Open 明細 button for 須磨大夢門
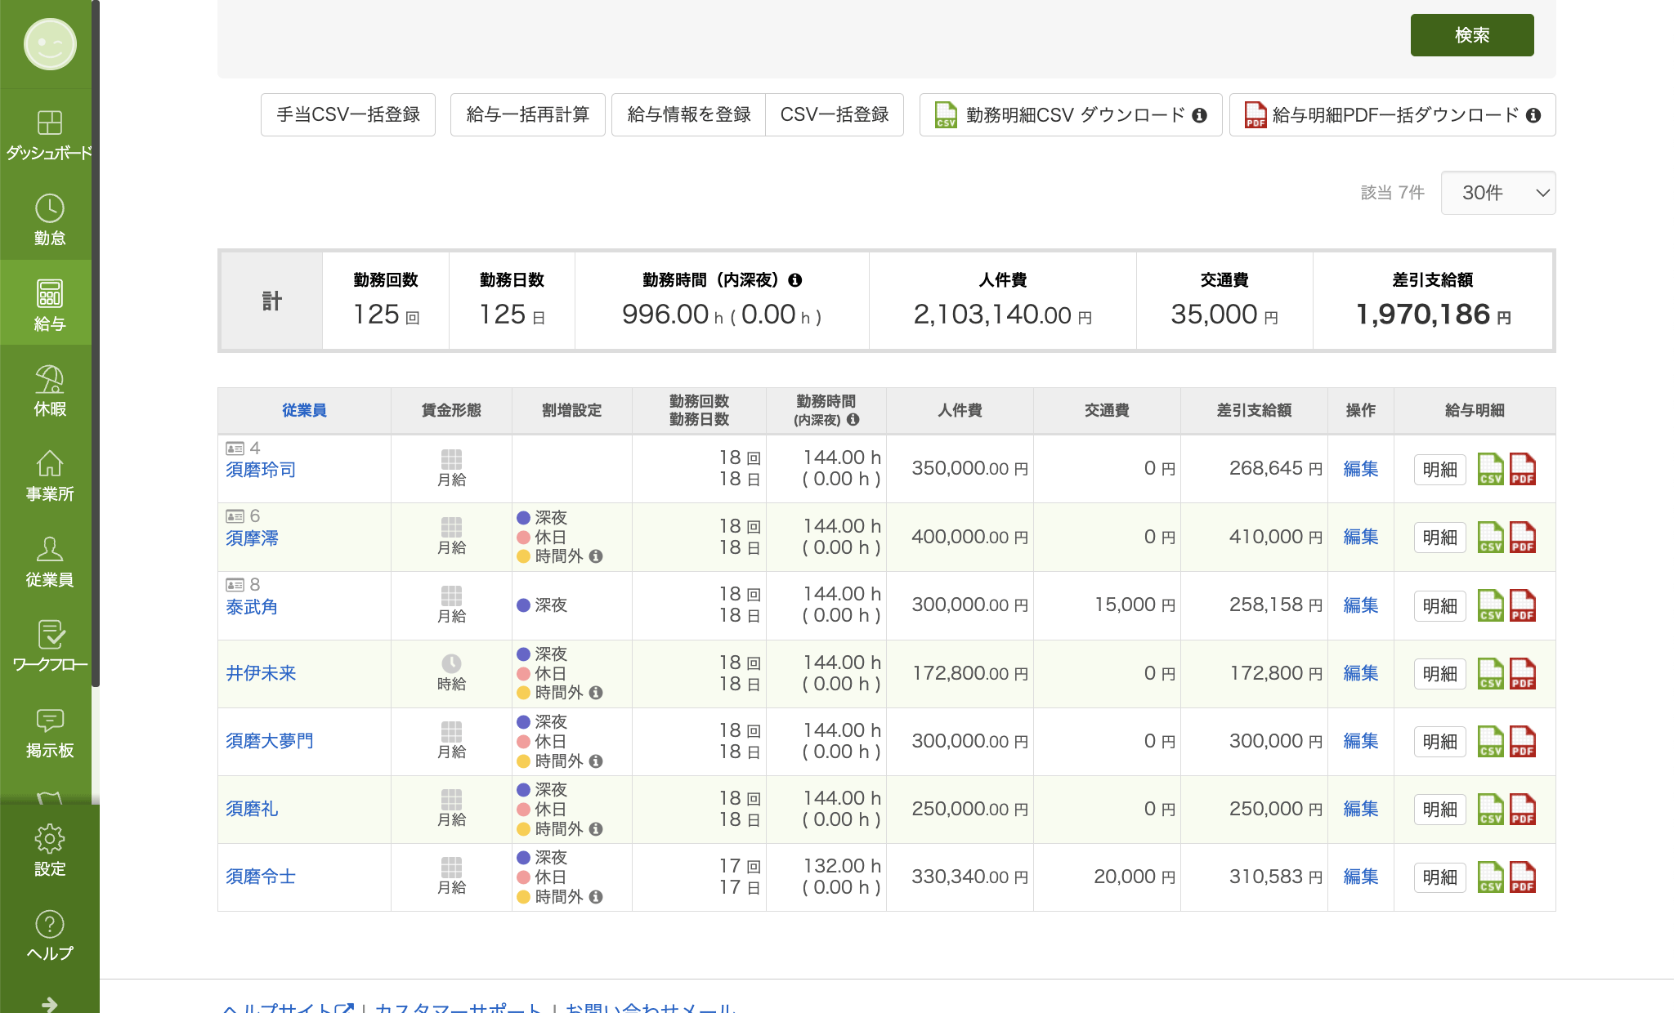This screenshot has width=1674, height=1013. coord(1439,742)
